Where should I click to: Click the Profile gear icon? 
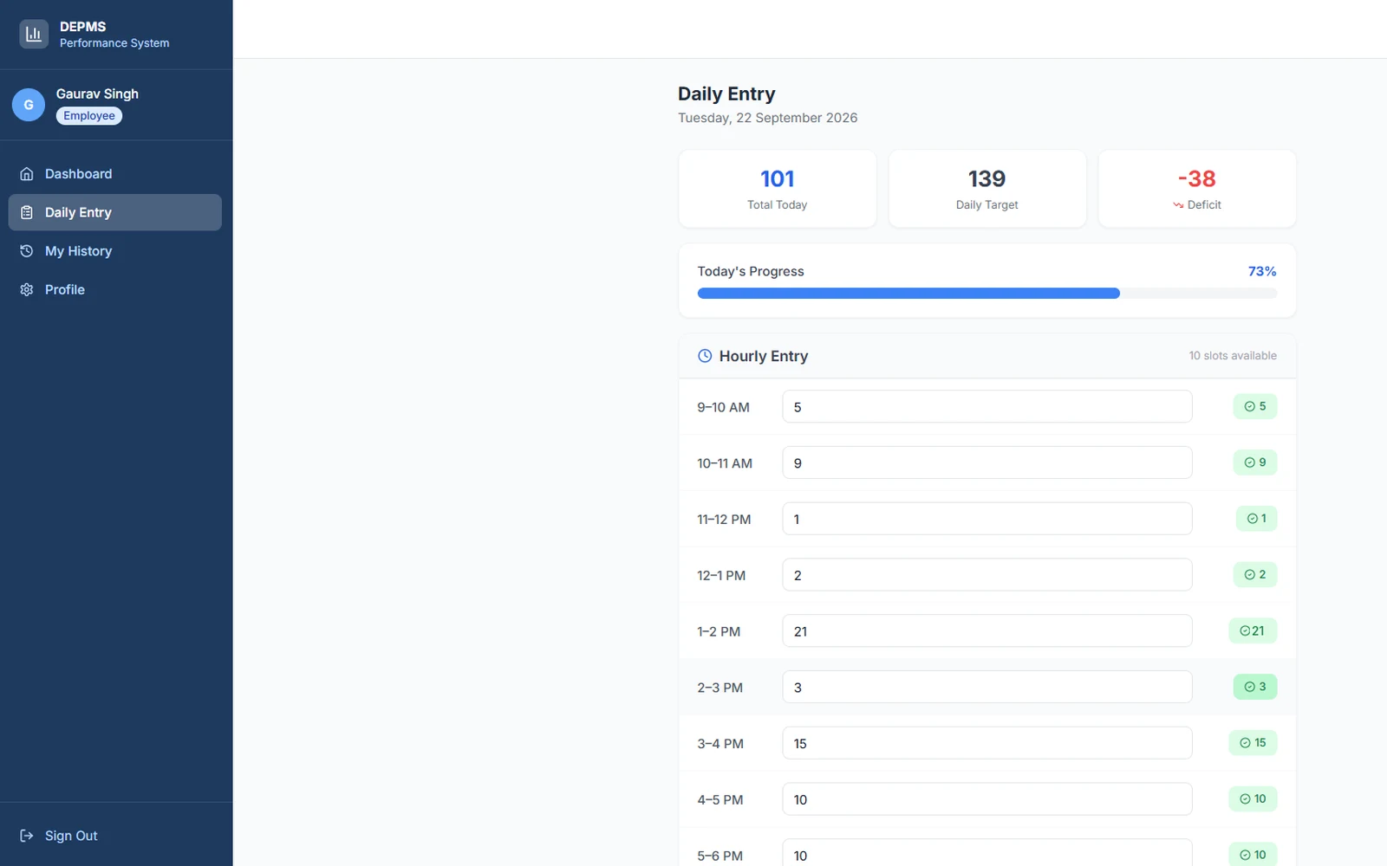click(27, 289)
